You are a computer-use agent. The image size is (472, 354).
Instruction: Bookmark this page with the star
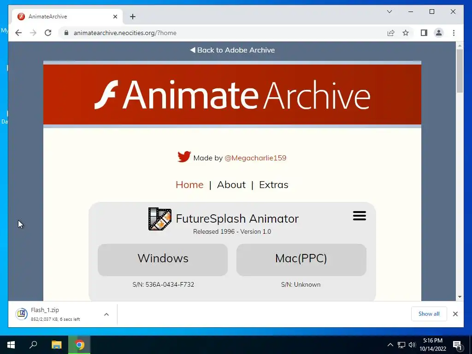pyautogui.click(x=406, y=33)
